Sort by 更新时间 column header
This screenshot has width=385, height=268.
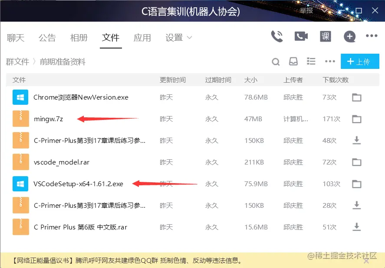[173, 80]
